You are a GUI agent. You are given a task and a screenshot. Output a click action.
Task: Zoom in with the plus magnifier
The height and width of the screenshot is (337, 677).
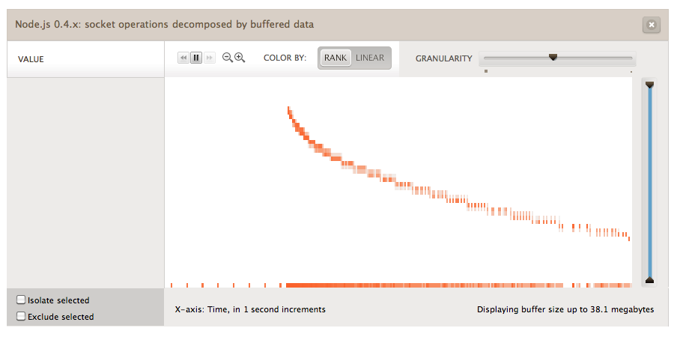(240, 58)
